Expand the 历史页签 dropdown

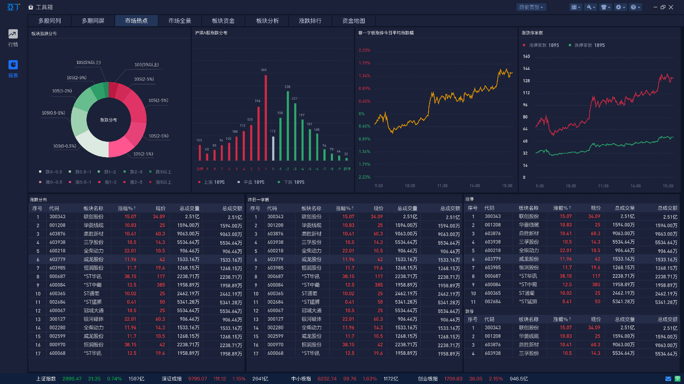[531, 7]
